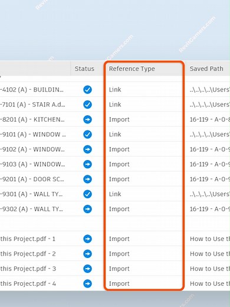
Task: Click arrow status icon for 9302 WALL row
Action: [87, 209]
